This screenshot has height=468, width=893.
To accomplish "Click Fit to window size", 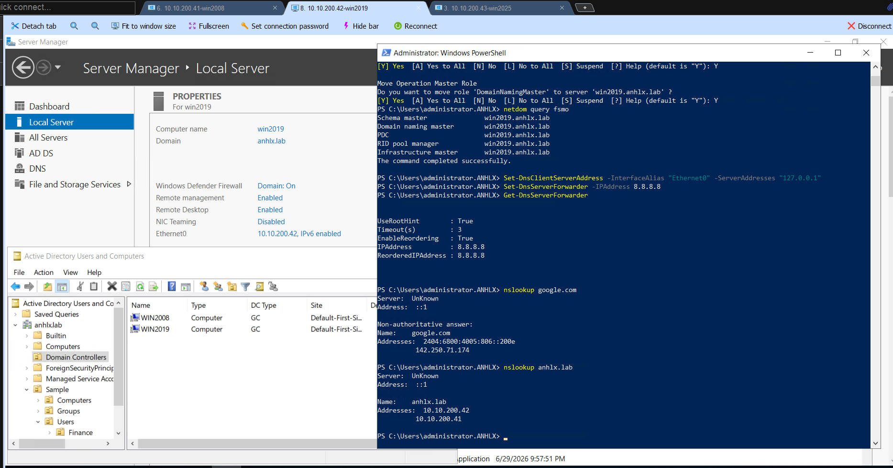I will 143,26.
